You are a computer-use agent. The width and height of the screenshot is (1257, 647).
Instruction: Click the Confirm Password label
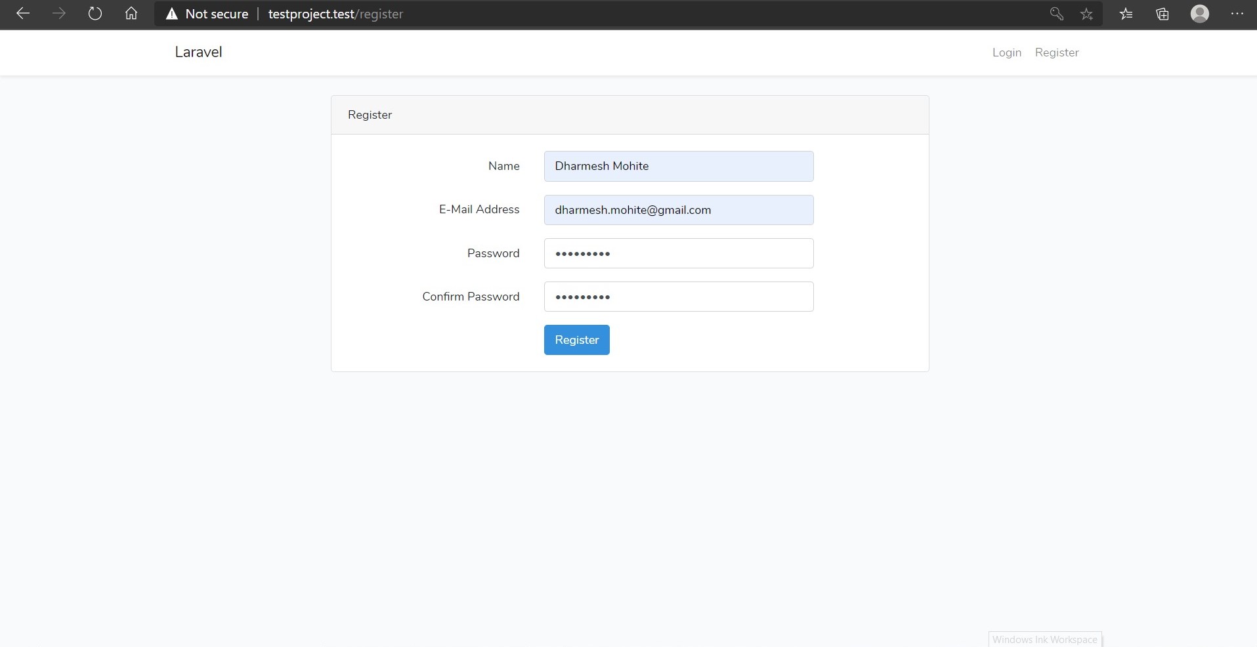pos(471,297)
